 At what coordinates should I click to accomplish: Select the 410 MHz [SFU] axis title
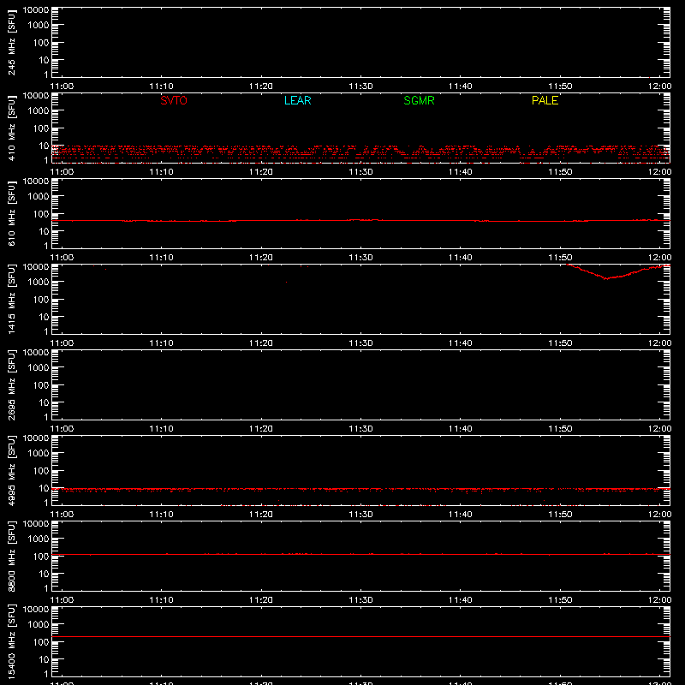pos(11,128)
